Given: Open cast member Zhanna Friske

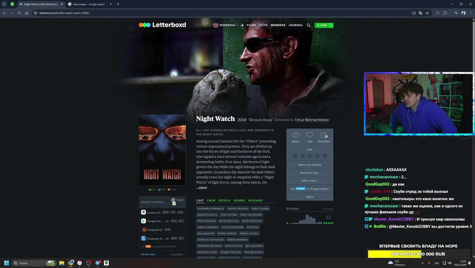Looking at the screenshot, I should click(229, 215).
